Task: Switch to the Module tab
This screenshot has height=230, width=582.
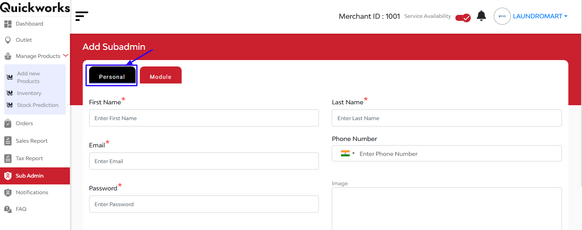Action: coord(161,75)
